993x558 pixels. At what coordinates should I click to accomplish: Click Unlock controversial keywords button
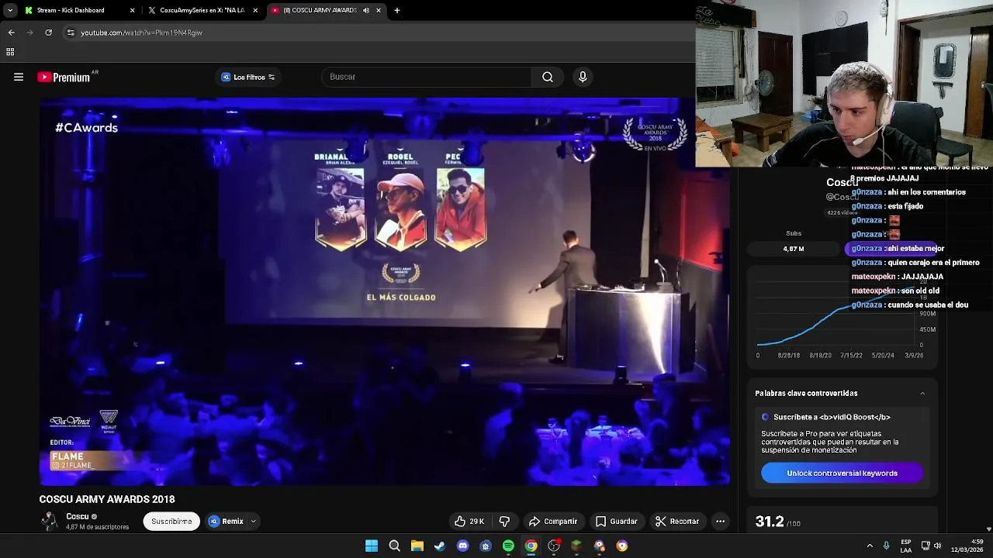[x=842, y=473]
